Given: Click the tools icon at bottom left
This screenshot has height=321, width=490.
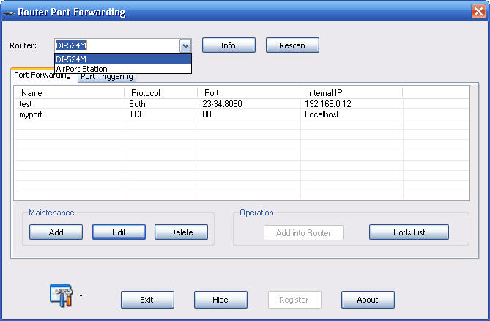Looking at the screenshot, I should point(60,295).
